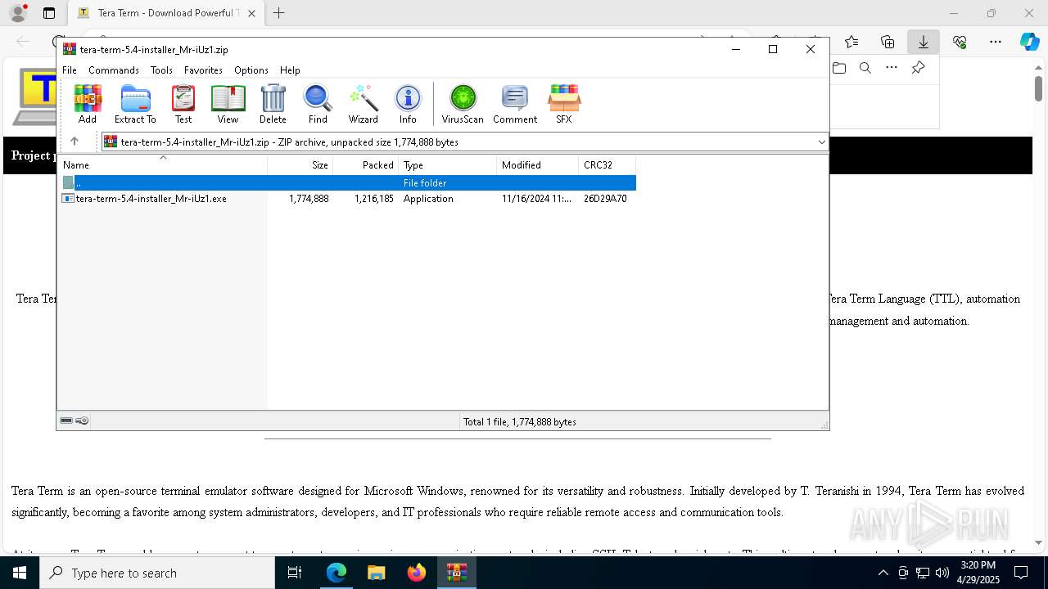Click the Info toolbar icon

pyautogui.click(x=408, y=104)
